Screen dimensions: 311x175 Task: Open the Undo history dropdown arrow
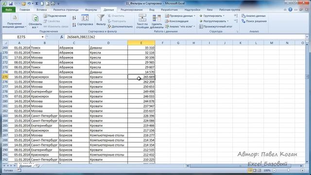tap(33, 3)
